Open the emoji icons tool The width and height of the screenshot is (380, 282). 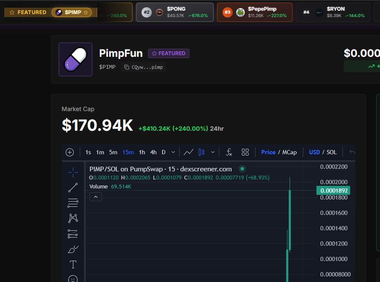[73, 279]
